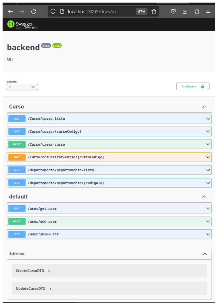Open the Servers dropdown
Viewport: 216px width, 305px height.
click(22, 87)
